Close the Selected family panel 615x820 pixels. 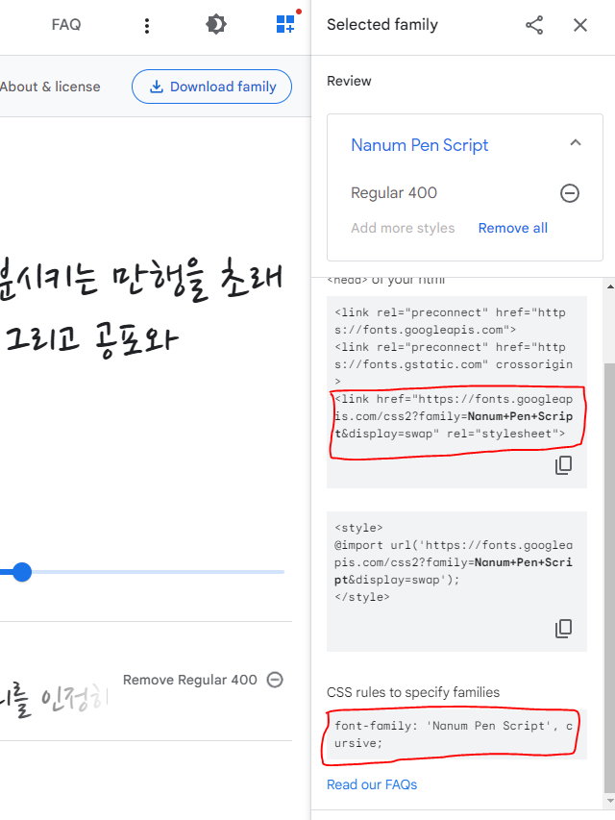pyautogui.click(x=580, y=25)
